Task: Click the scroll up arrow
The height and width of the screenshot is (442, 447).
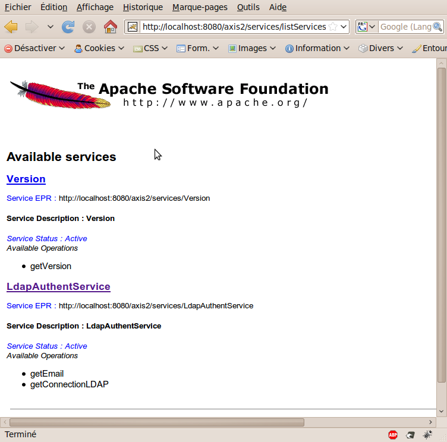Action: (x=441, y=63)
